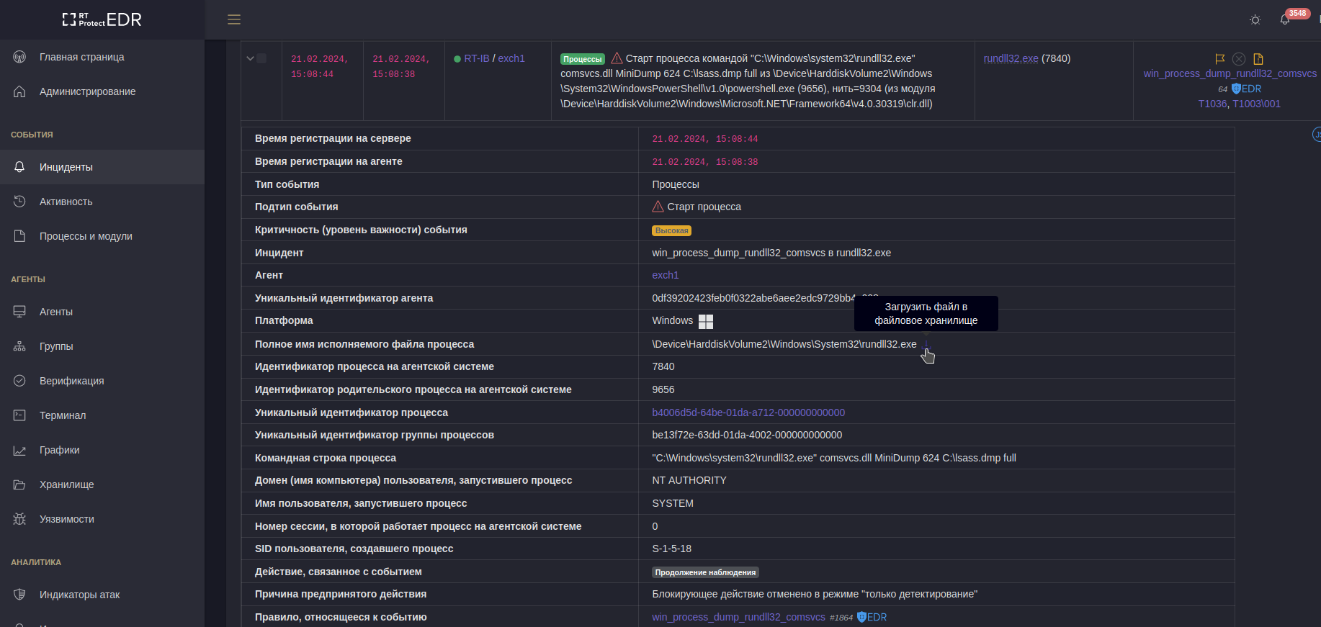The image size is (1321, 627).
Task: Open MITRE technique T1003\001 link
Action: 1257,104
